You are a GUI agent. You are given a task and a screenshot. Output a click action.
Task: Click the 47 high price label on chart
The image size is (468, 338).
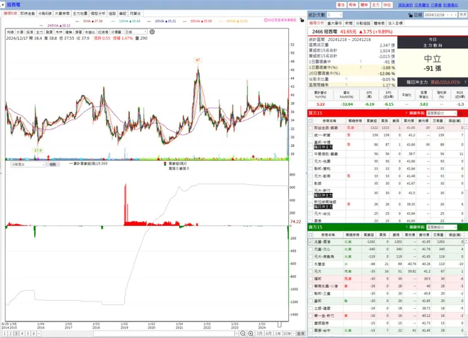pyautogui.click(x=197, y=60)
